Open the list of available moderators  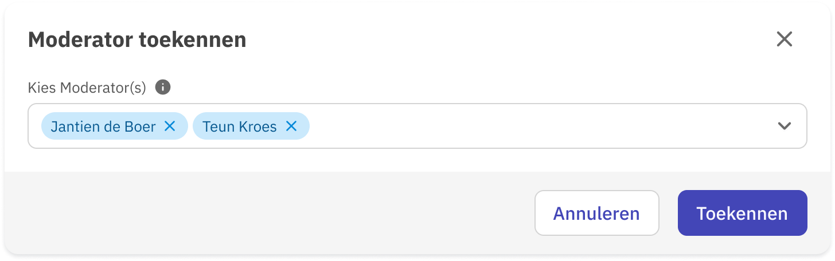pos(784,126)
